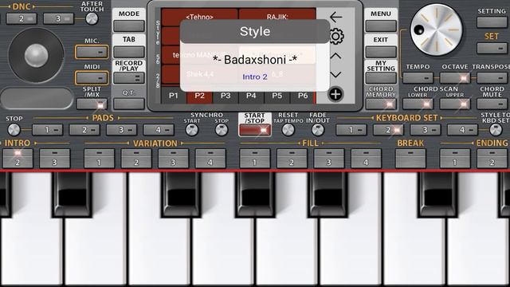Select INTRO 2 button
The height and width of the screenshot is (287, 510).
click(18, 158)
